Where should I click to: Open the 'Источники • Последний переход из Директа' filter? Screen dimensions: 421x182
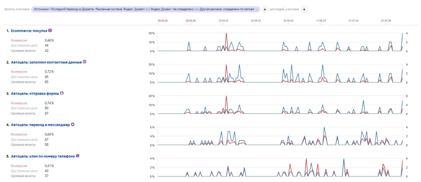click(x=143, y=10)
